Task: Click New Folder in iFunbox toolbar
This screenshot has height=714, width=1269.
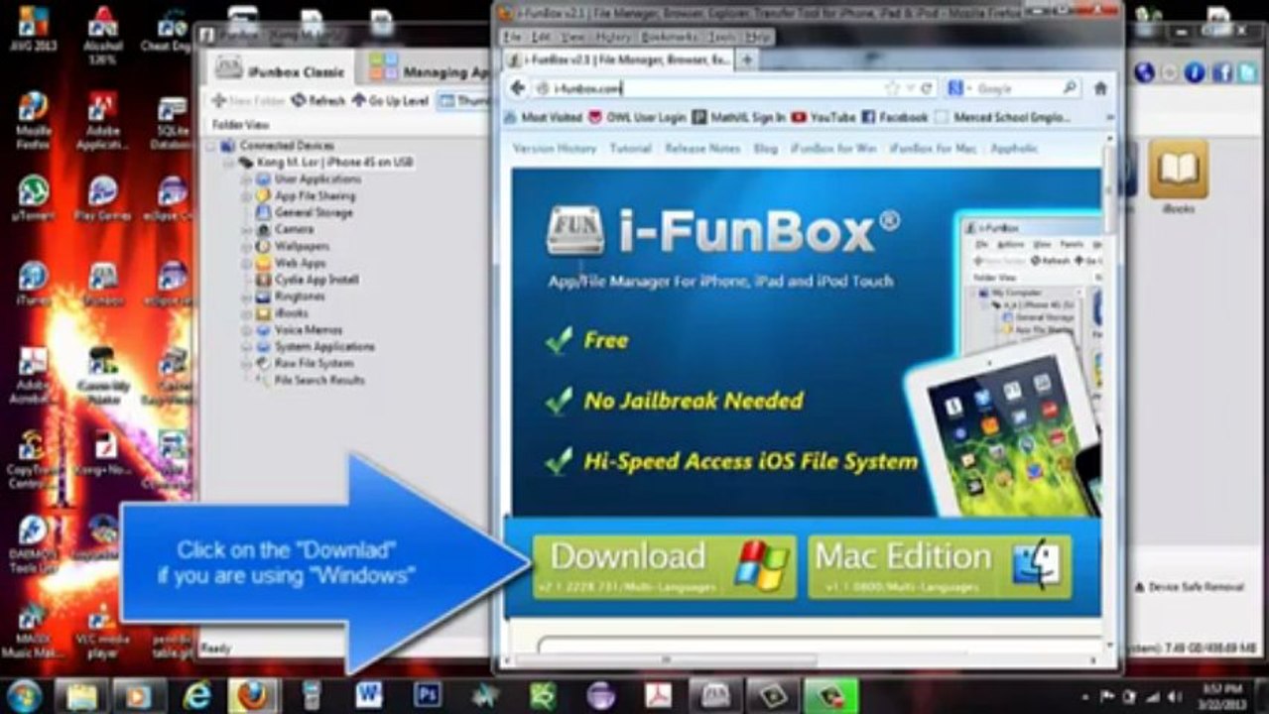Action: (249, 101)
